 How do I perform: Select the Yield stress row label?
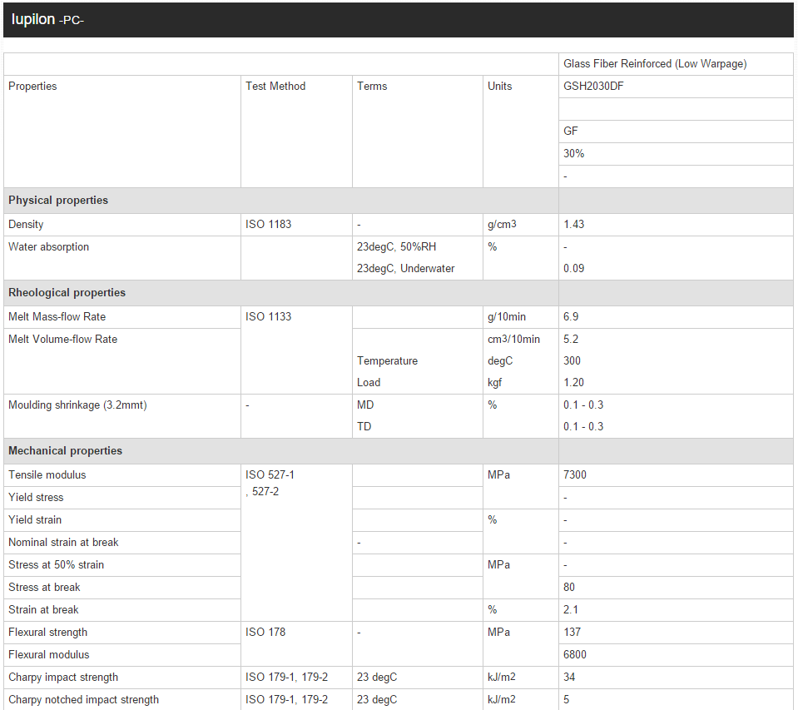tap(36, 497)
